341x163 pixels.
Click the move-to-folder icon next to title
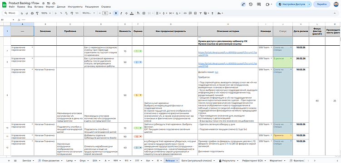click(49, 4)
